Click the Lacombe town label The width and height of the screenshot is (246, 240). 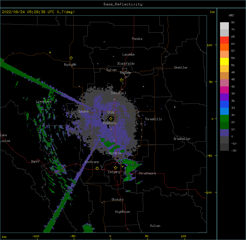[x=128, y=54]
